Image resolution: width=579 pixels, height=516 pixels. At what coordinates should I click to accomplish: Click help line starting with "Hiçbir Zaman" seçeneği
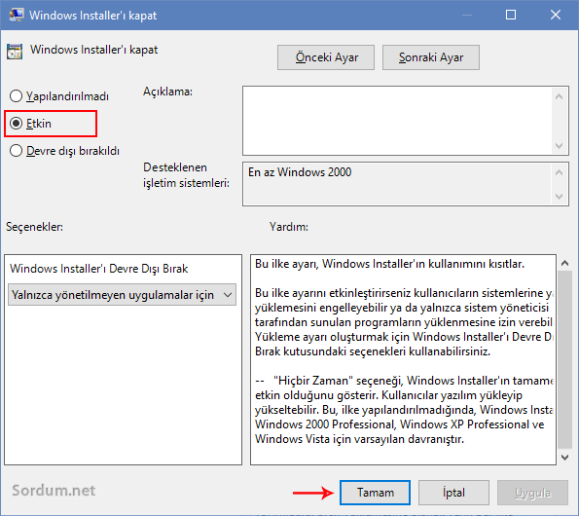405,381
